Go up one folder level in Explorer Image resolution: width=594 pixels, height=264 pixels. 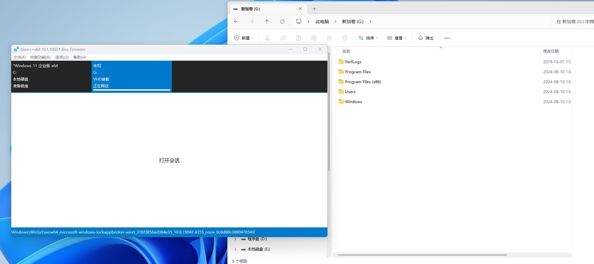click(x=267, y=22)
